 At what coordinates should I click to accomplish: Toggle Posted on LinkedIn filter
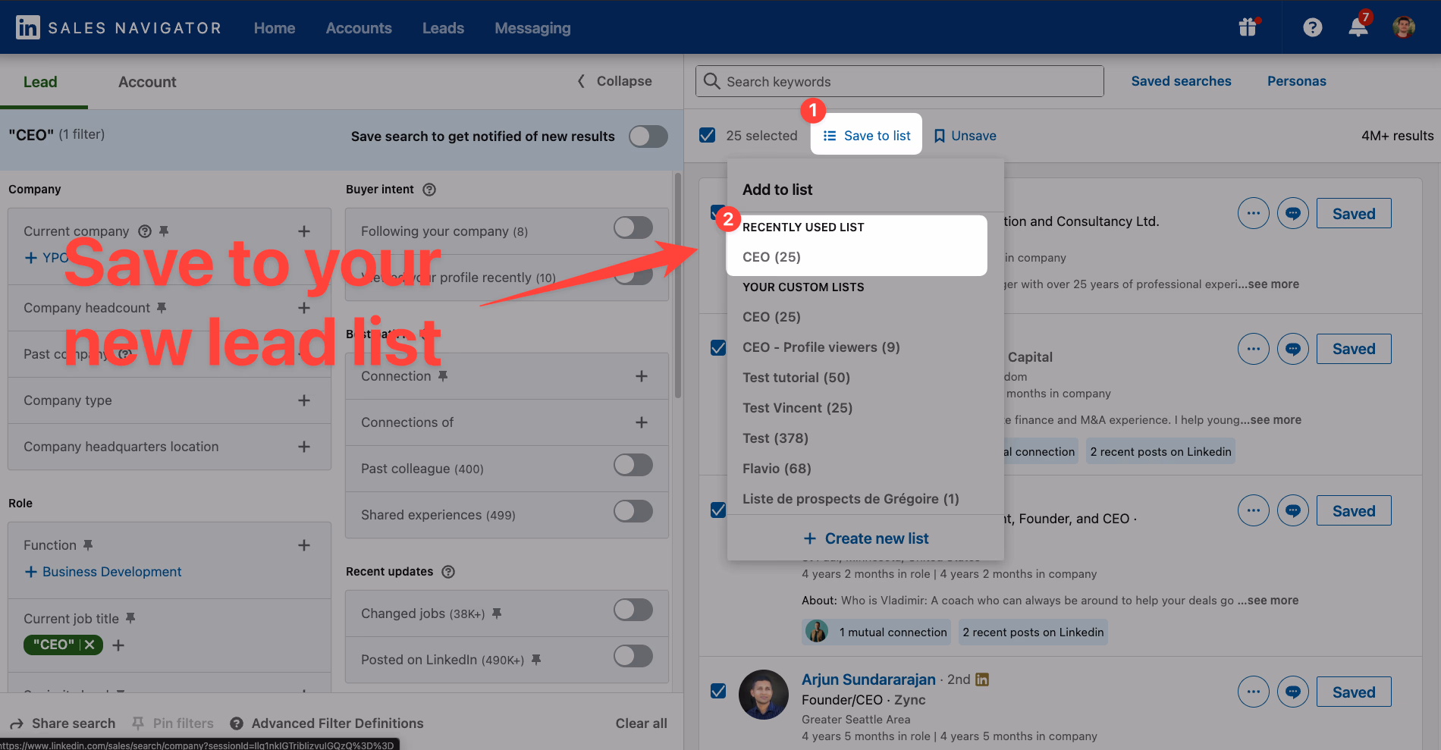633,656
